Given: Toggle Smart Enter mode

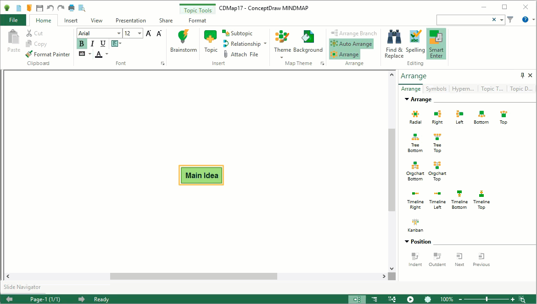Looking at the screenshot, I should coord(436,44).
